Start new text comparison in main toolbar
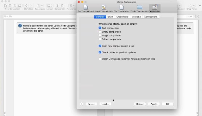 tap(5, 6)
